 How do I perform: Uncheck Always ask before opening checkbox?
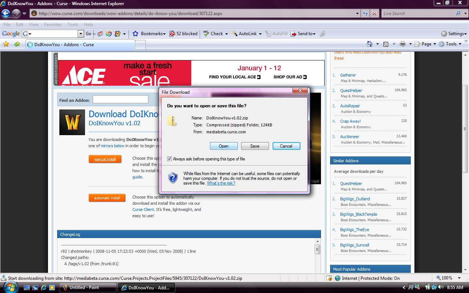[169, 159]
